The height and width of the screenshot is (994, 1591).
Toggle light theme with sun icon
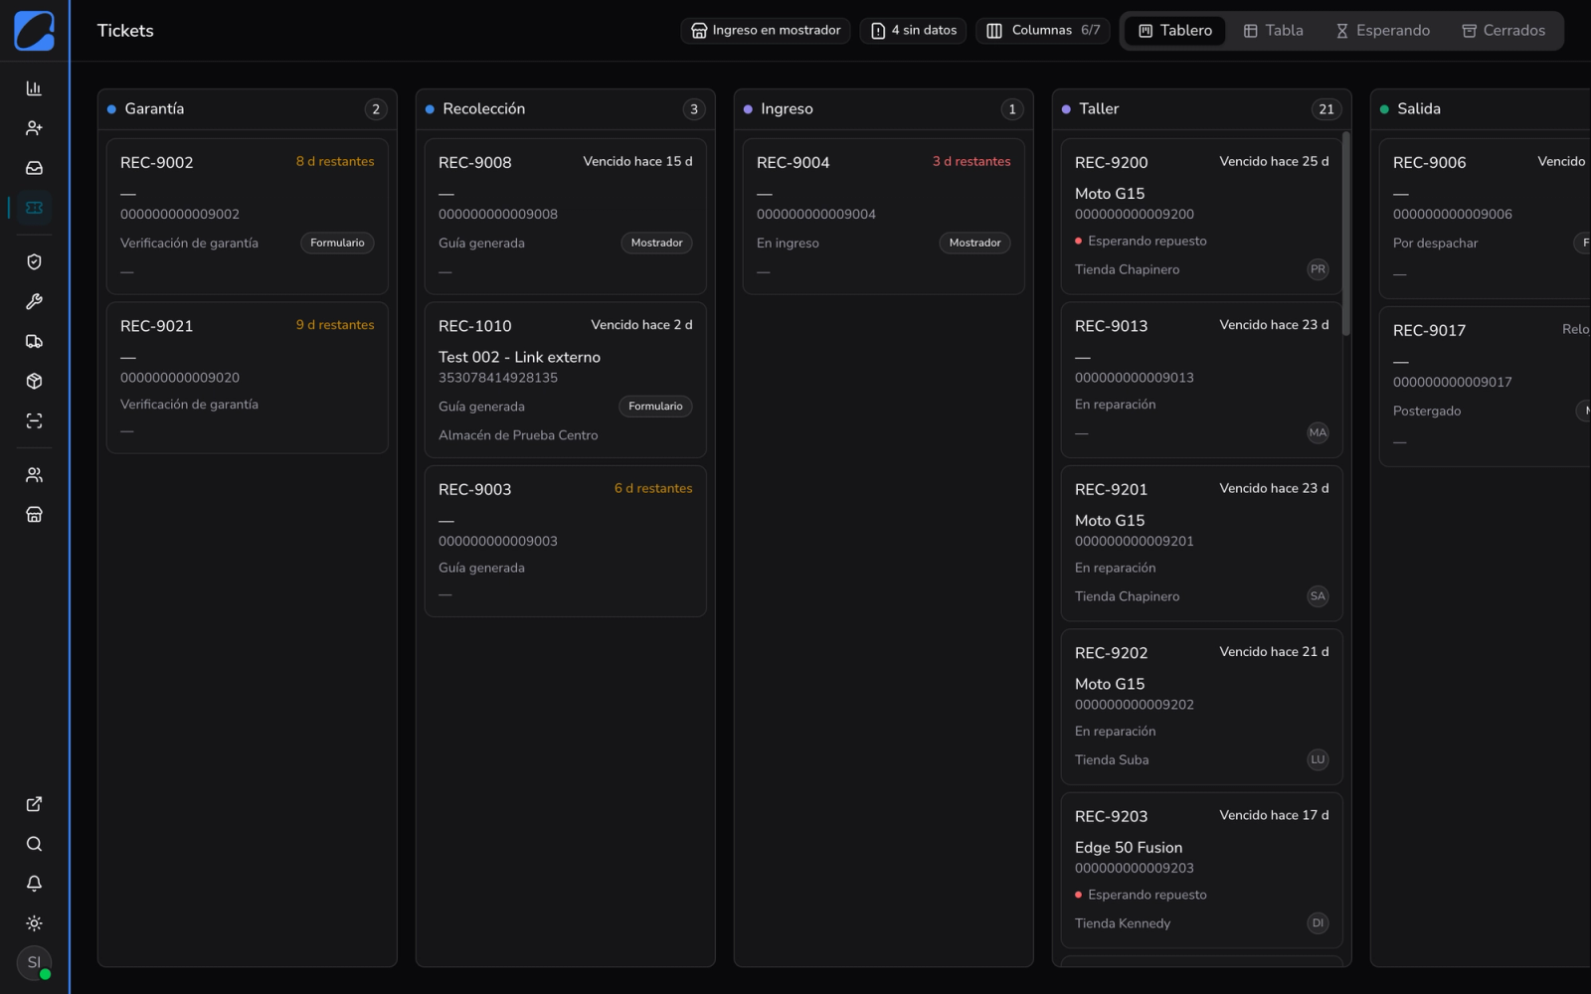tap(34, 923)
